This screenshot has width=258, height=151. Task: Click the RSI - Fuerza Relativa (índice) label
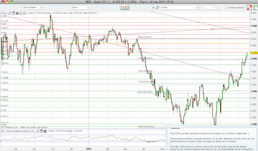coord(18,131)
